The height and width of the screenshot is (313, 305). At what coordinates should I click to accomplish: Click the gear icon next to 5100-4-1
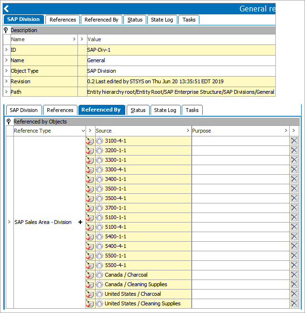pyautogui.click(x=99, y=227)
